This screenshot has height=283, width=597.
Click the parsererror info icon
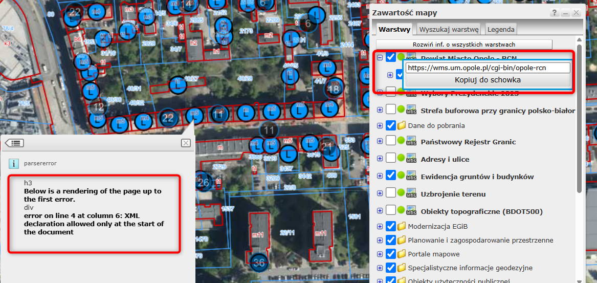(14, 164)
